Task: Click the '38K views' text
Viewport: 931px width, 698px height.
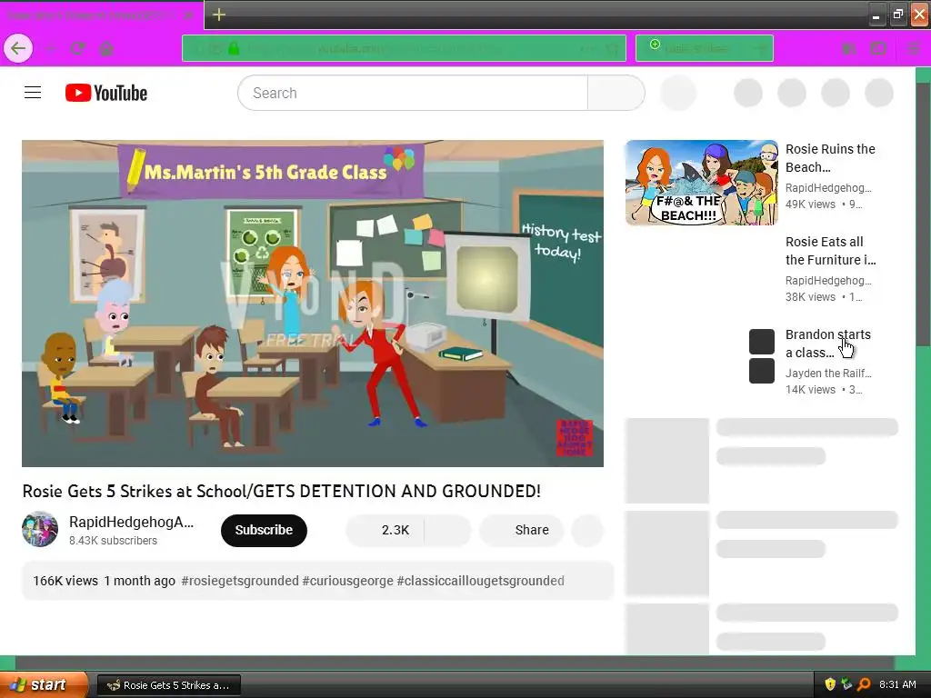Action: tap(810, 297)
